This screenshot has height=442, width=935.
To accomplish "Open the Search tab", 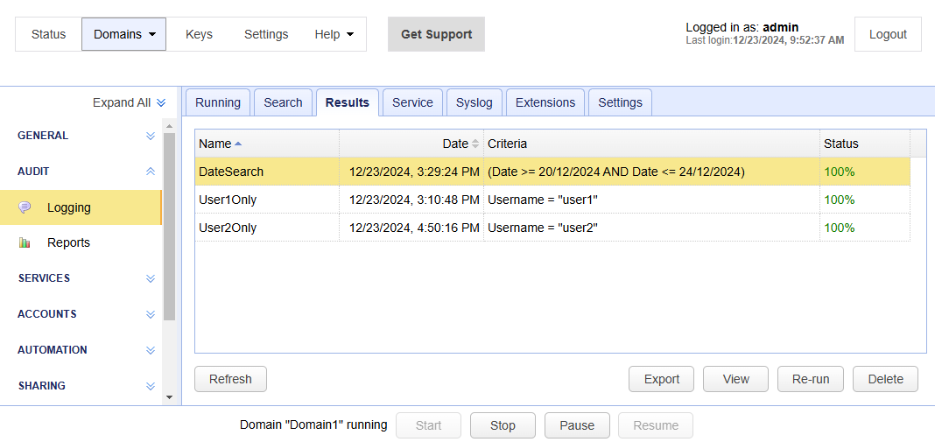I will 283,102.
